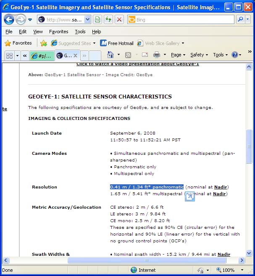Click the Print icon in command bar

tap(157, 55)
